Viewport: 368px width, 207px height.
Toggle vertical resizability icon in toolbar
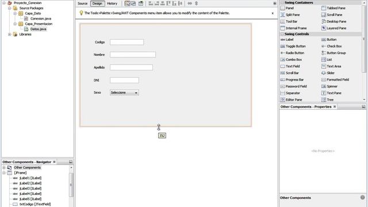[x=197, y=3]
